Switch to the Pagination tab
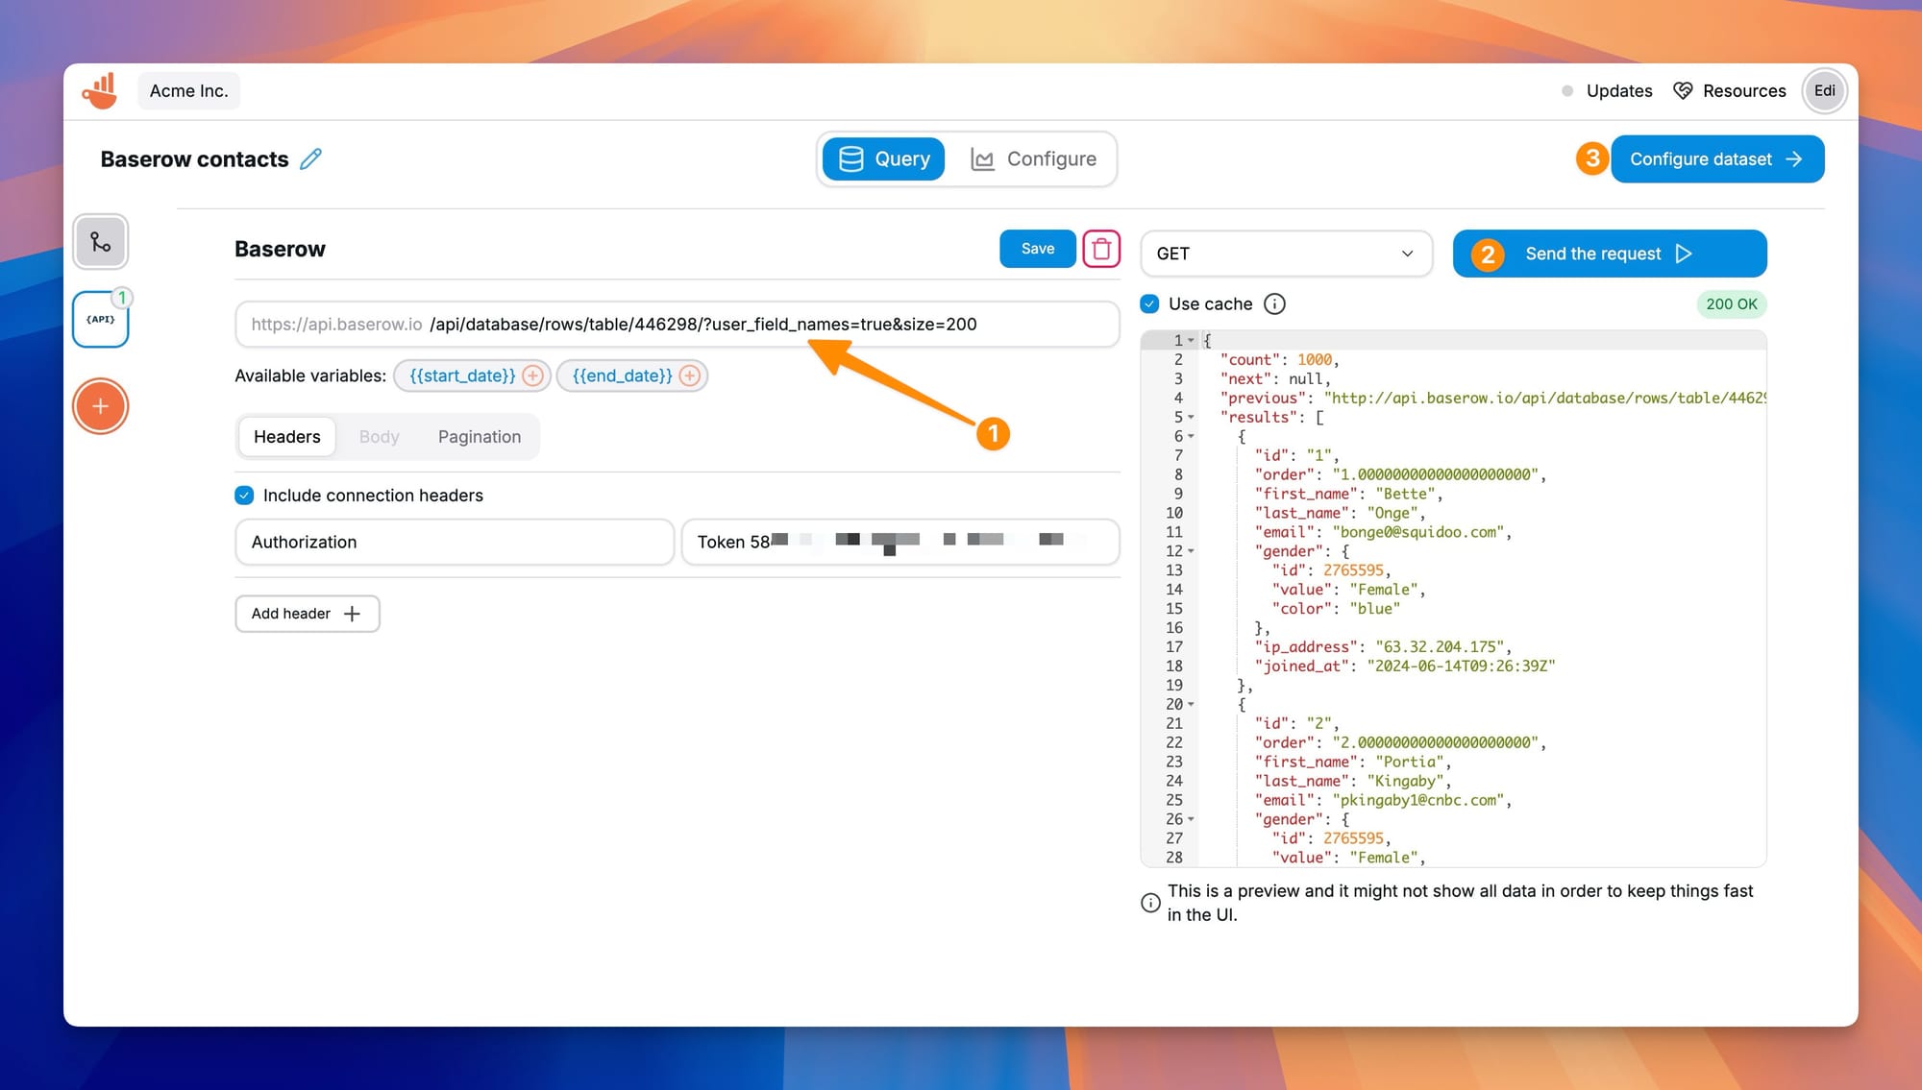The image size is (1922, 1090). [480, 435]
